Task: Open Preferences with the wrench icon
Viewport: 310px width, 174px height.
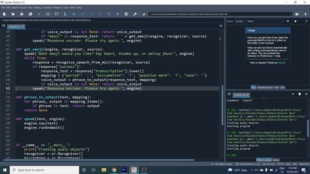Action: point(135,14)
